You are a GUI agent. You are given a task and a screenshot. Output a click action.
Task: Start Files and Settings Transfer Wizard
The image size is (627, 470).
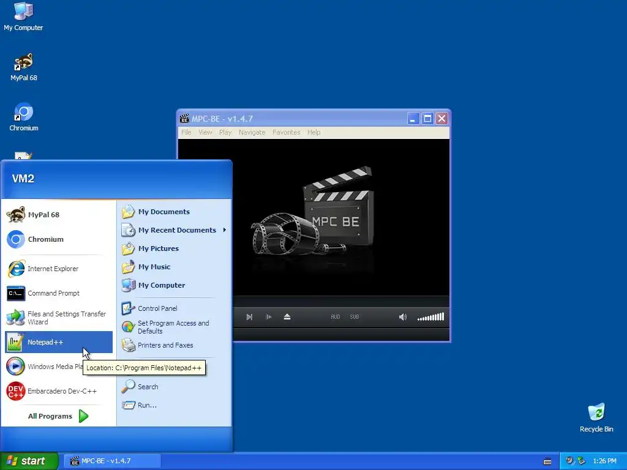pyautogui.click(x=58, y=318)
